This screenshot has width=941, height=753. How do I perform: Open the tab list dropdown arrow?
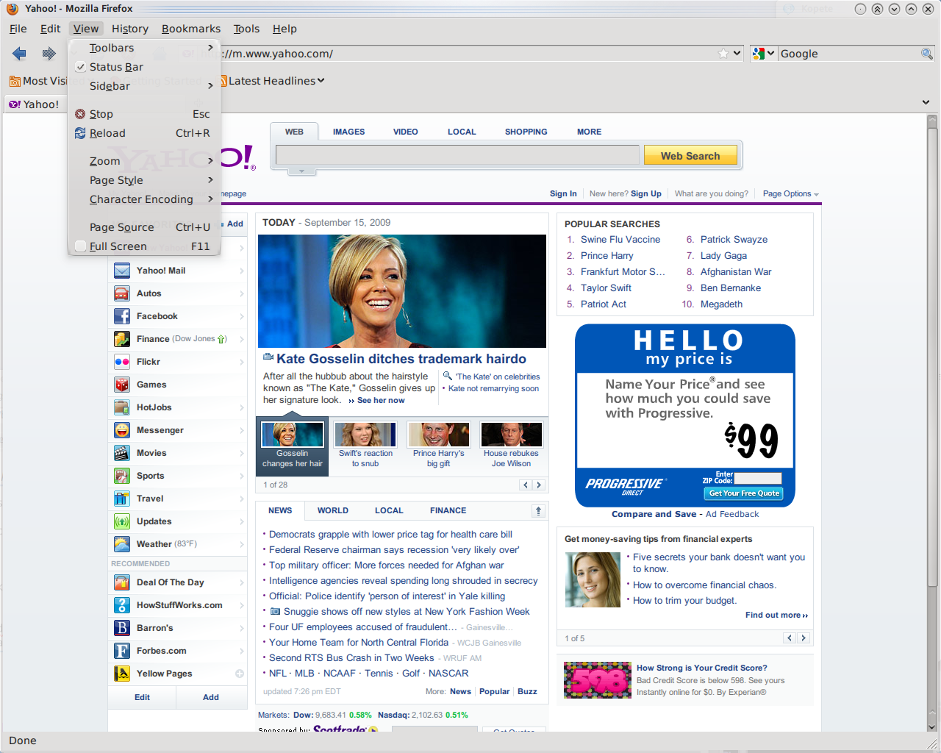click(925, 102)
